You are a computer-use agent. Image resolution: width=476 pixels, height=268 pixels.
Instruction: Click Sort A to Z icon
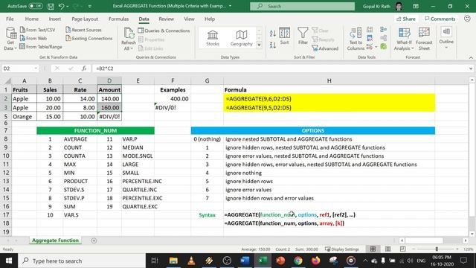click(273, 33)
